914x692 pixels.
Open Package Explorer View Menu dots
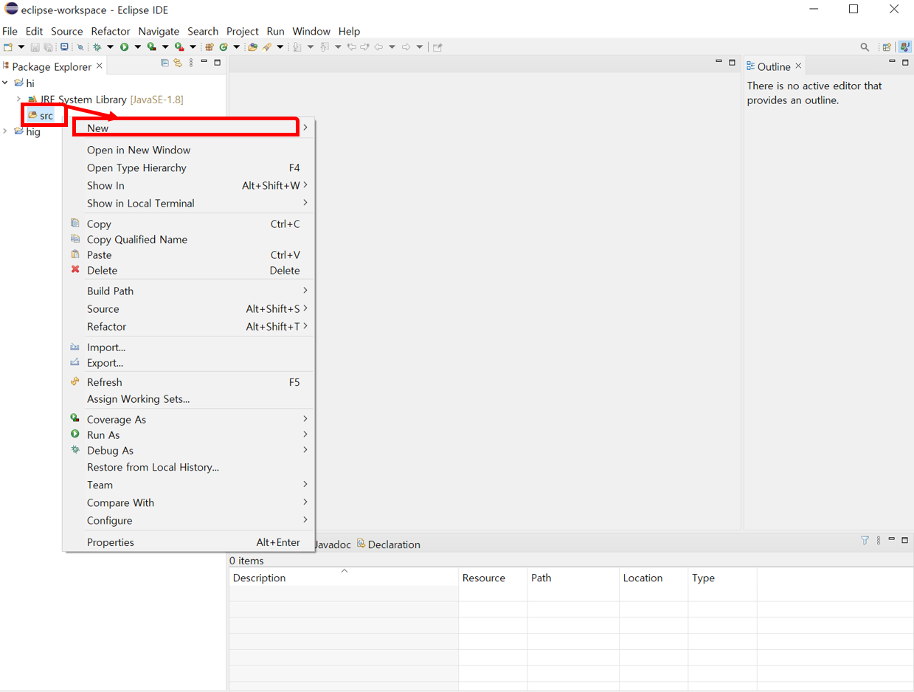[x=191, y=63]
